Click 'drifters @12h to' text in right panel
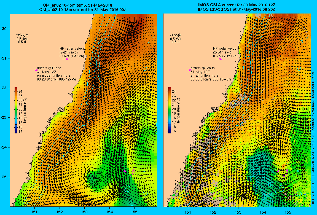This screenshot has height=215, width=317. click(203, 68)
